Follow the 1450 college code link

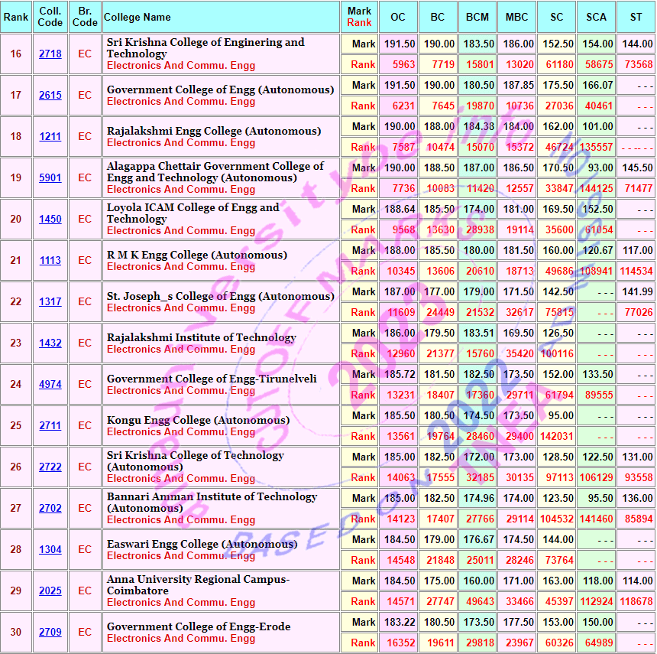pyautogui.click(x=50, y=220)
